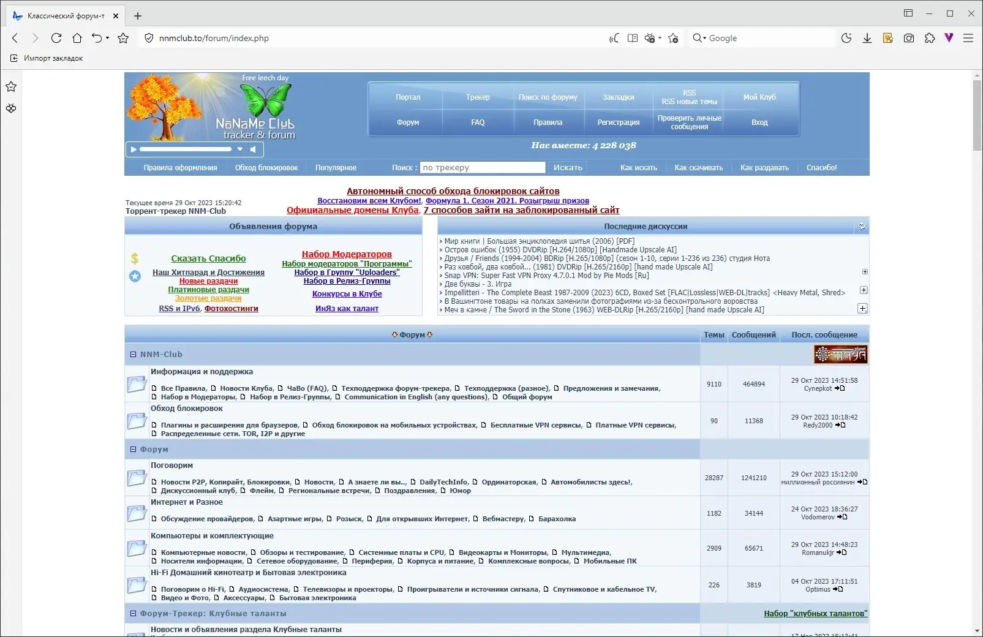The width and height of the screenshot is (983, 637).
Task: Open the Трекер menu item
Action: click(478, 97)
